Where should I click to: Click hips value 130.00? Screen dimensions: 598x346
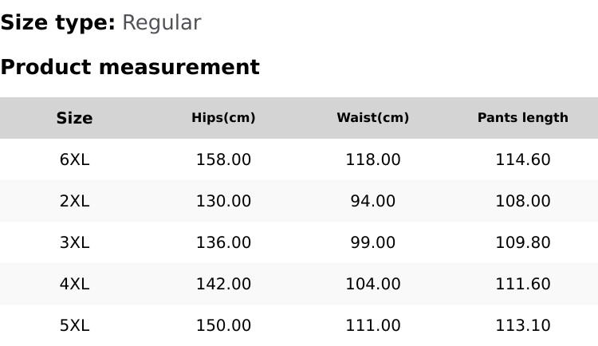[223, 201]
